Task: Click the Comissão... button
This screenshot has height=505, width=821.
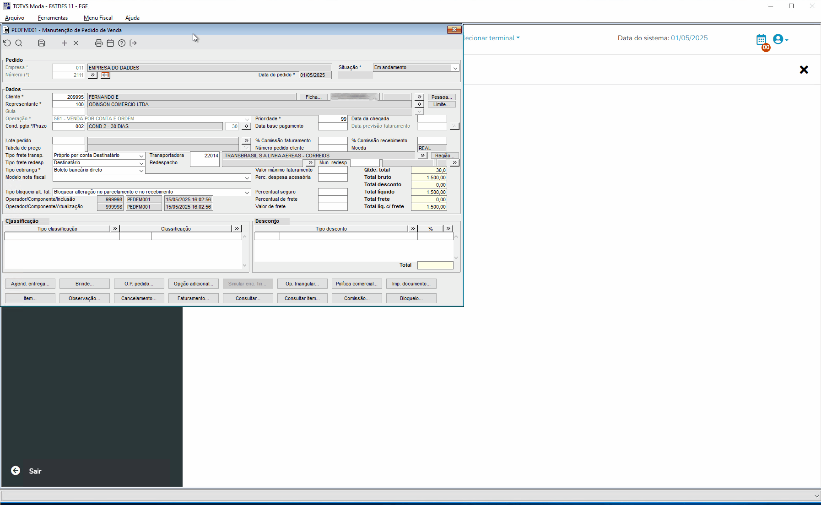Action: tap(356, 298)
